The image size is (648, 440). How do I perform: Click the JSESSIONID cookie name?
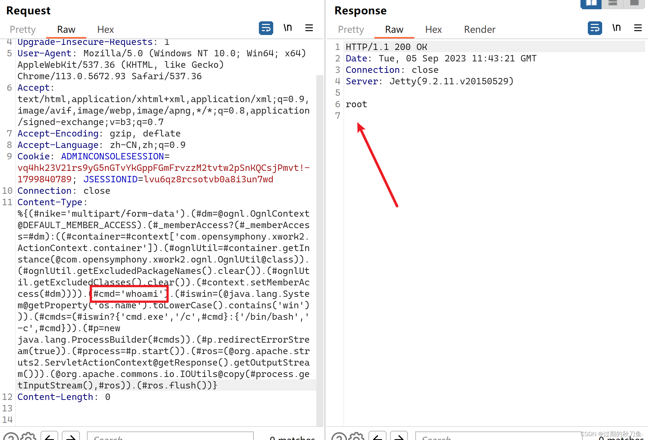click(x=110, y=179)
